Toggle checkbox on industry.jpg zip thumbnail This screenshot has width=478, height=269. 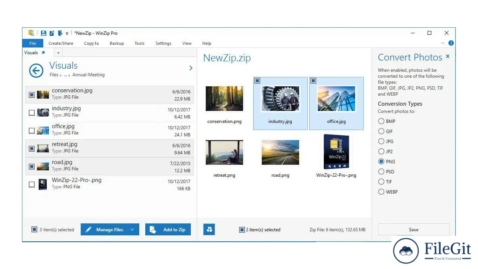click(257, 81)
